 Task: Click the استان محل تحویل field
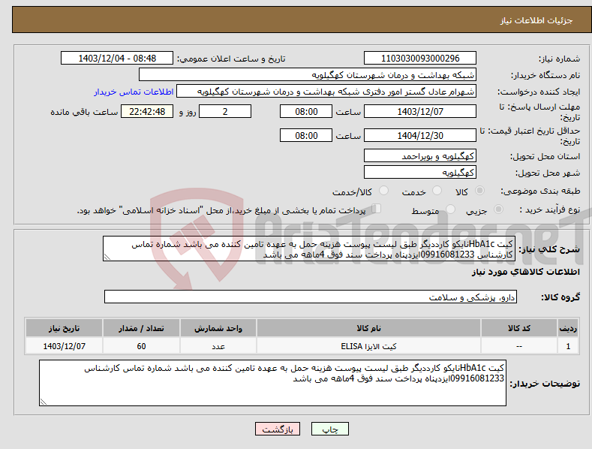pos(420,155)
